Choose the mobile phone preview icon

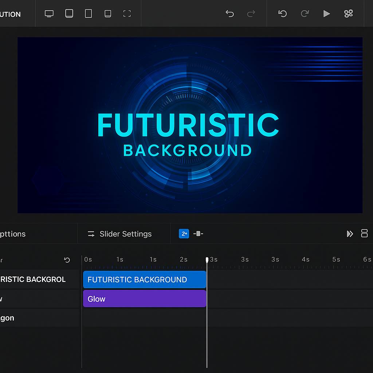click(x=108, y=14)
